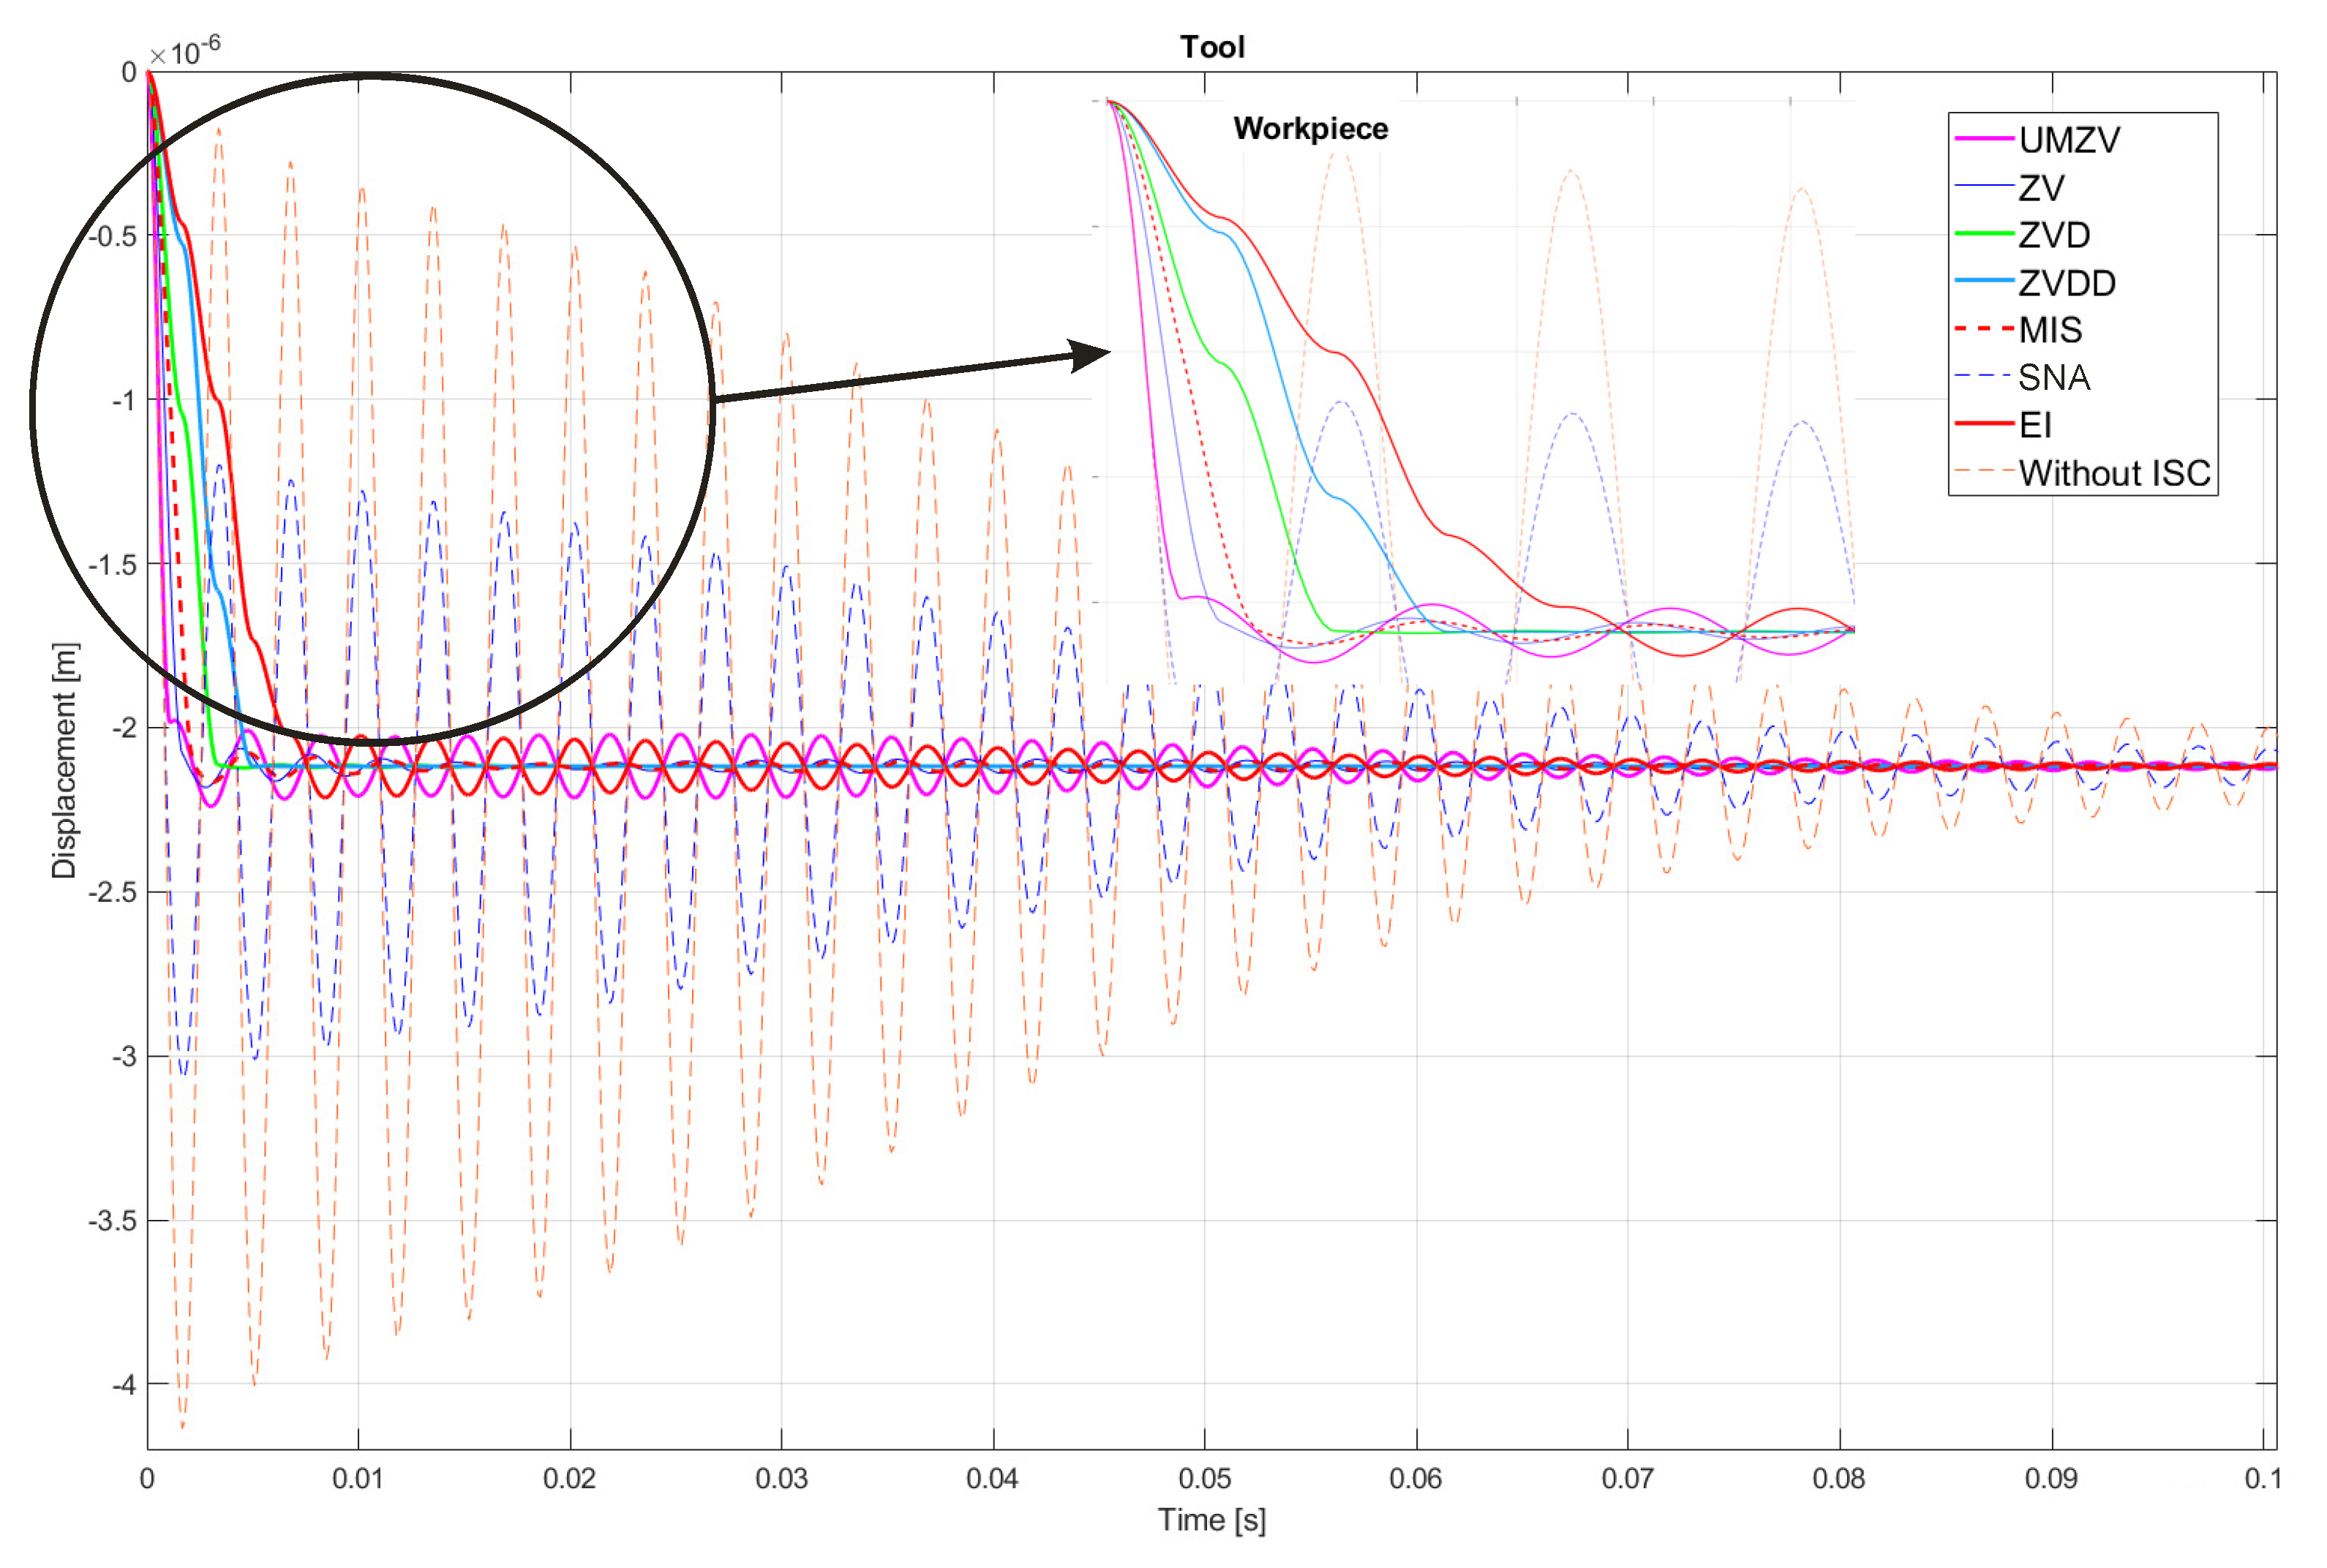
Task: Select the EI legend entry
Action: [x=2035, y=425]
